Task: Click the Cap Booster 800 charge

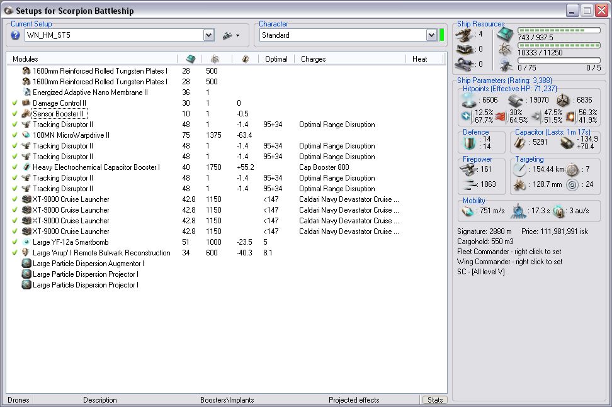Action: click(x=324, y=167)
